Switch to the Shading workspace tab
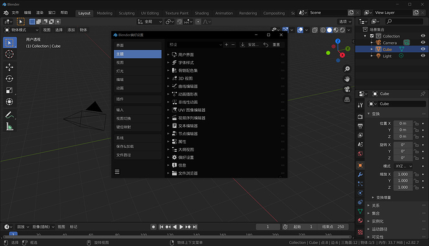This screenshot has height=246, width=429. (x=201, y=13)
